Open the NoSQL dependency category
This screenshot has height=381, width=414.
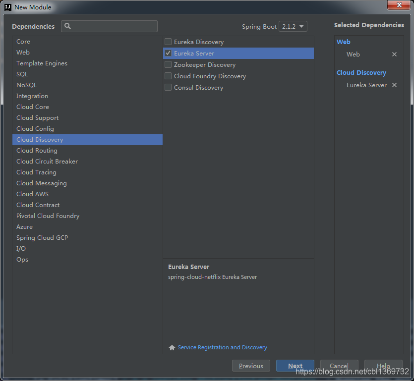[x=26, y=85]
